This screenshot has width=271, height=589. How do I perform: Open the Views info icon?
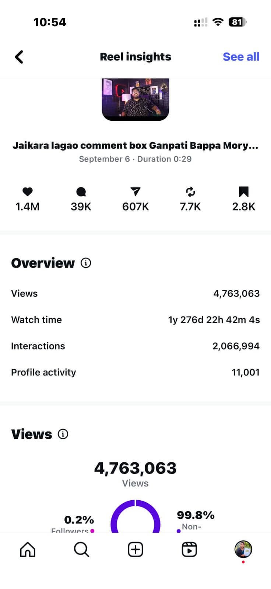click(63, 434)
